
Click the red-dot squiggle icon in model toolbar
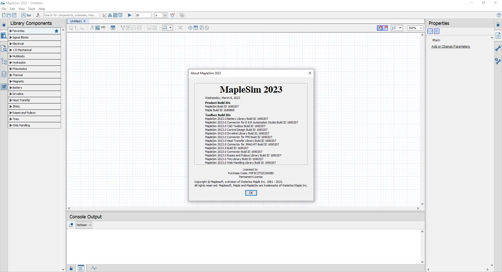[103, 28]
